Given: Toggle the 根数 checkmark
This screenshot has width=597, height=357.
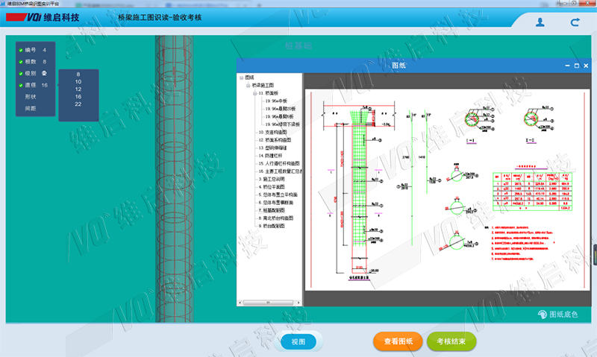Looking at the screenshot, I should pos(21,62).
